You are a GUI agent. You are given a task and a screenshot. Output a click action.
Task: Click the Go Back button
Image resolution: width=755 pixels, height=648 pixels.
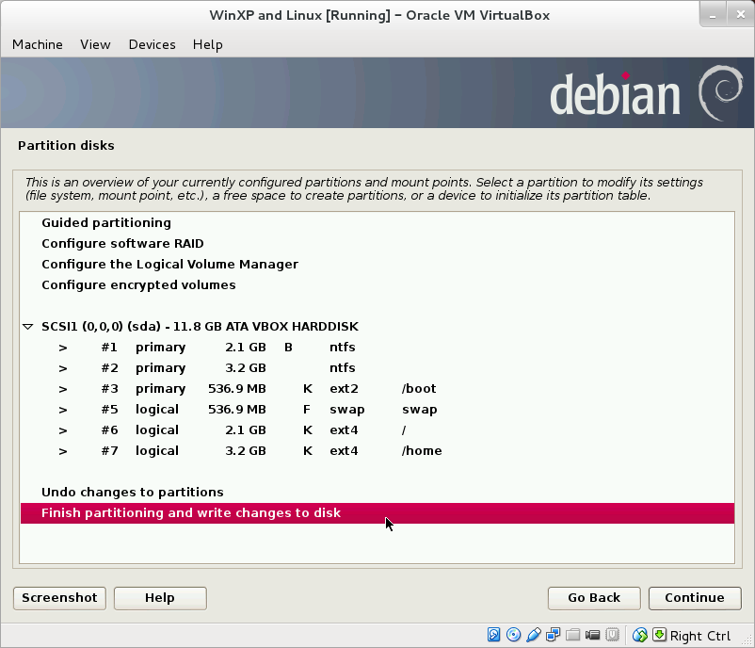click(x=593, y=598)
